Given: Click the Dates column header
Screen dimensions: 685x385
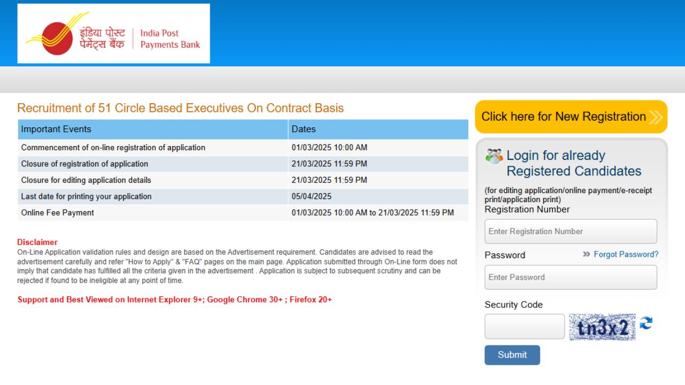Looking at the screenshot, I should click(x=378, y=129).
